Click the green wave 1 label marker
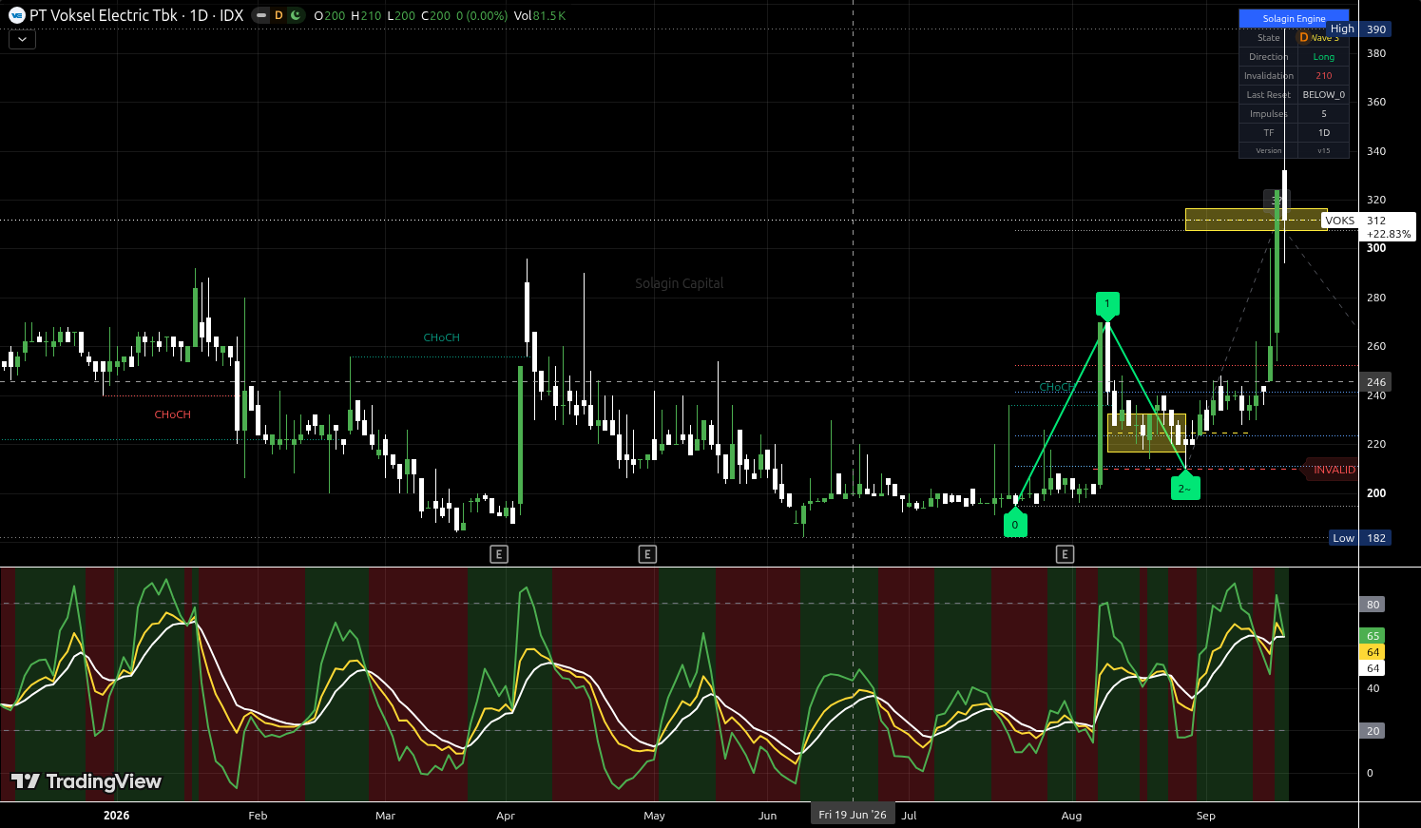 1107,305
